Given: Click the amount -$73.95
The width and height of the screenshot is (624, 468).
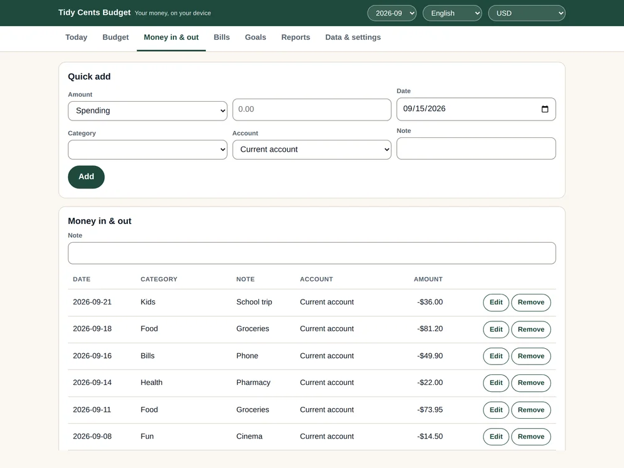Looking at the screenshot, I should [430, 409].
